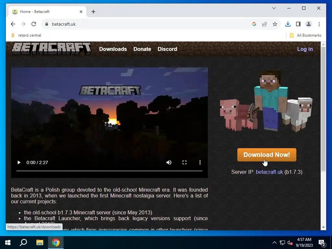The width and height of the screenshot is (332, 249).
Task: Select the Home - Betacraft tab
Action: pos(47,12)
